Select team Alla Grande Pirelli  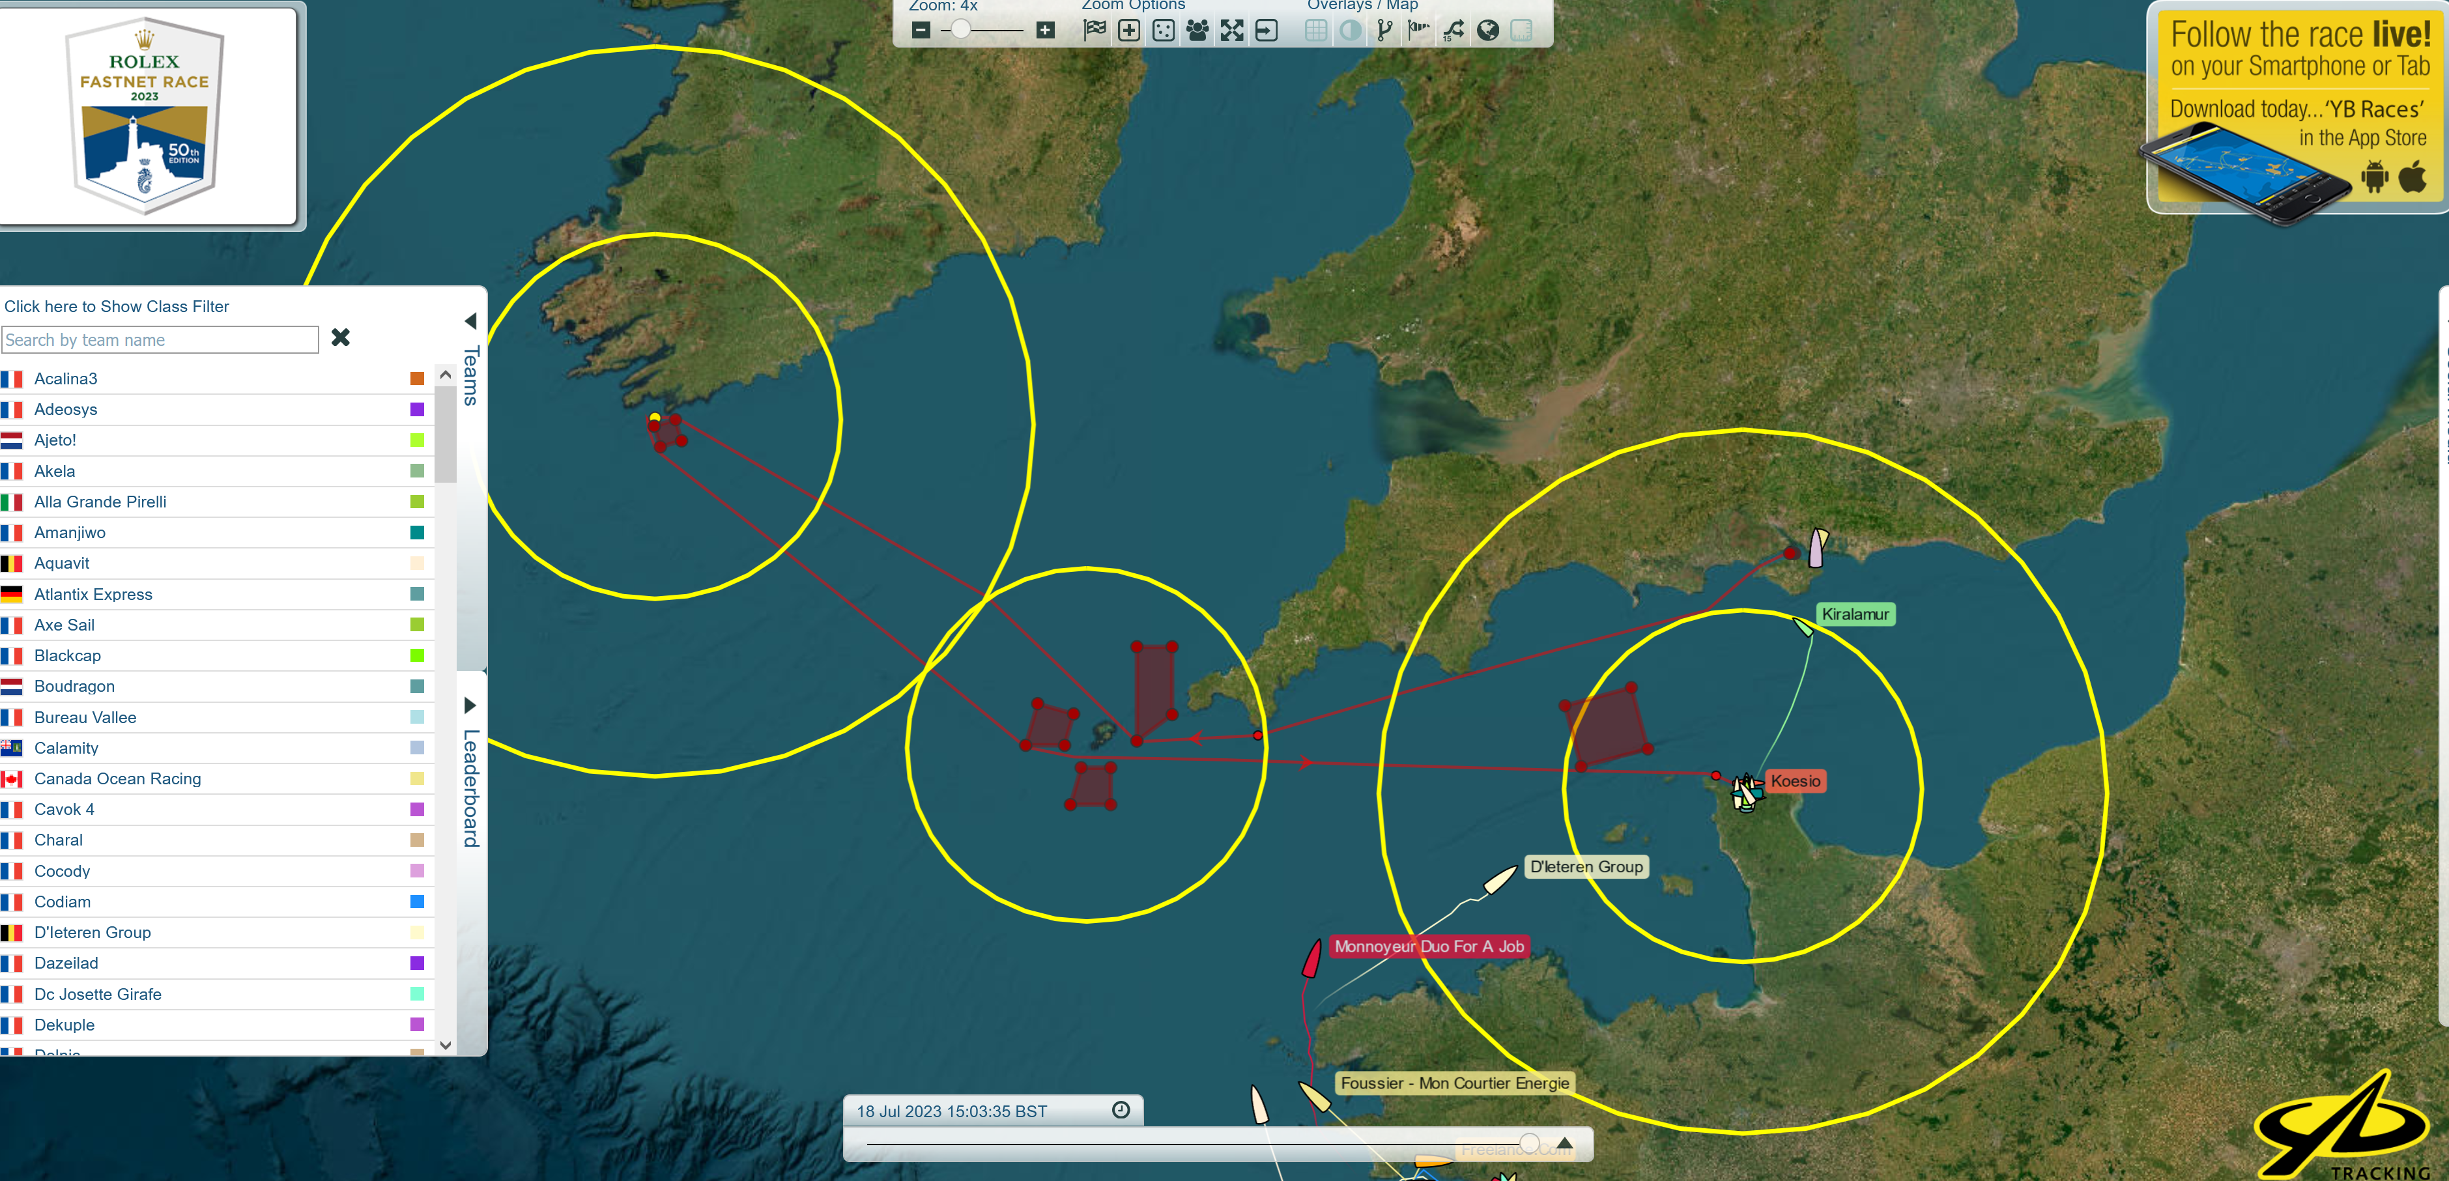[217, 501]
